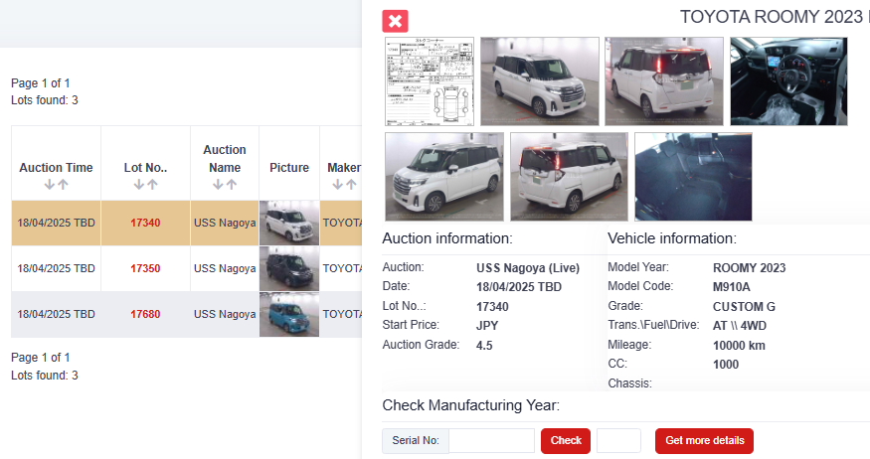
Task: Open lot number 17340 link
Action: 145,223
